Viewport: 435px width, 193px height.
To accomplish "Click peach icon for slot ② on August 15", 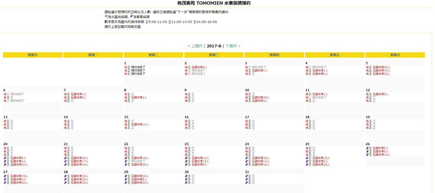I will [125, 125].
